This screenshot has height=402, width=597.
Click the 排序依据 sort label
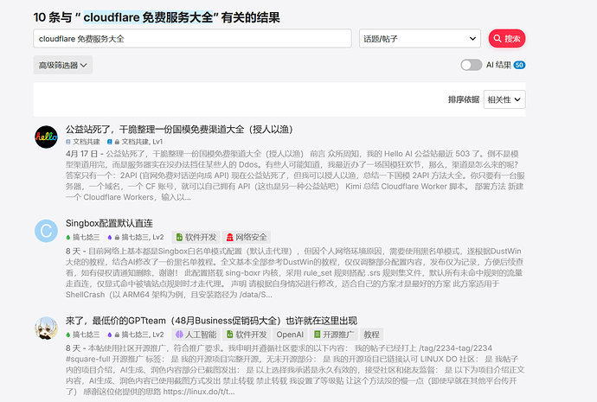tap(464, 99)
